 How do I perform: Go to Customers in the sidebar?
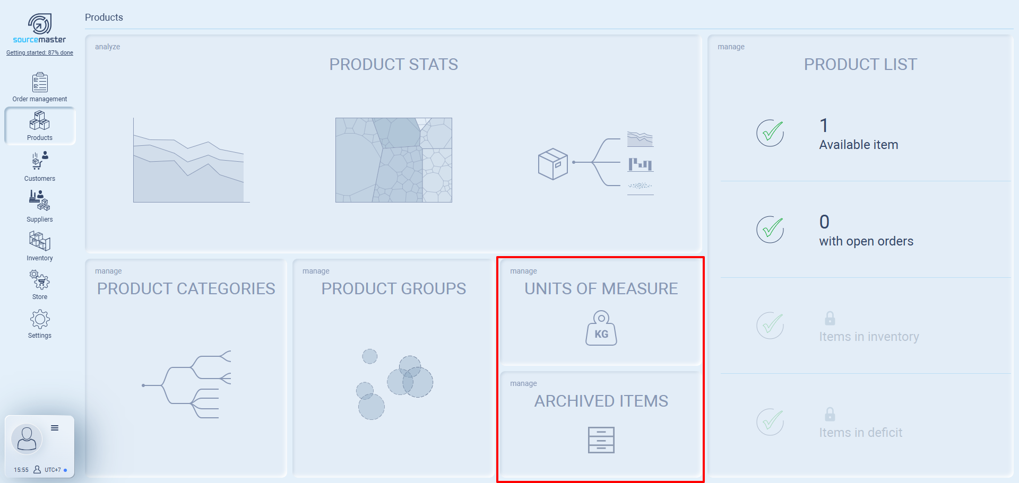pos(40,166)
